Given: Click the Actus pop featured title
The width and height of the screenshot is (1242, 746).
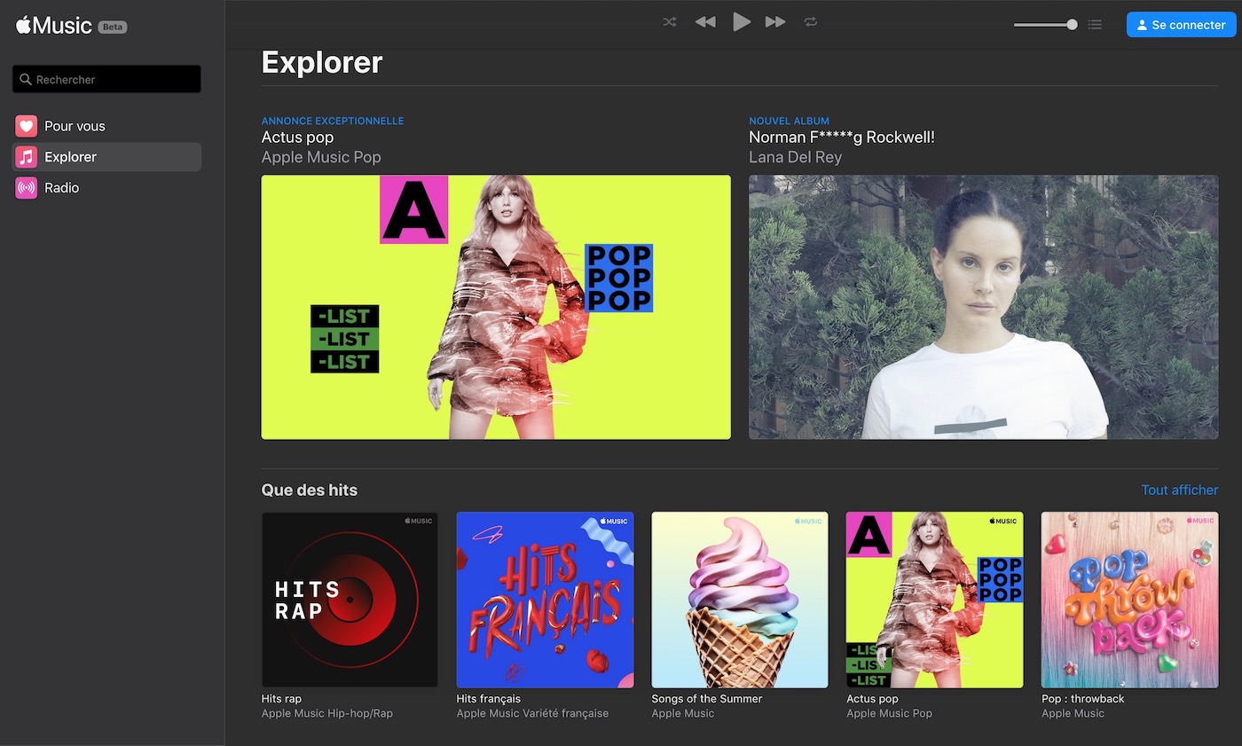Looking at the screenshot, I should pos(297,137).
